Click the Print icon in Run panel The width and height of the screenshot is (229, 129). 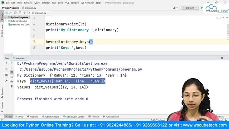point(12,82)
